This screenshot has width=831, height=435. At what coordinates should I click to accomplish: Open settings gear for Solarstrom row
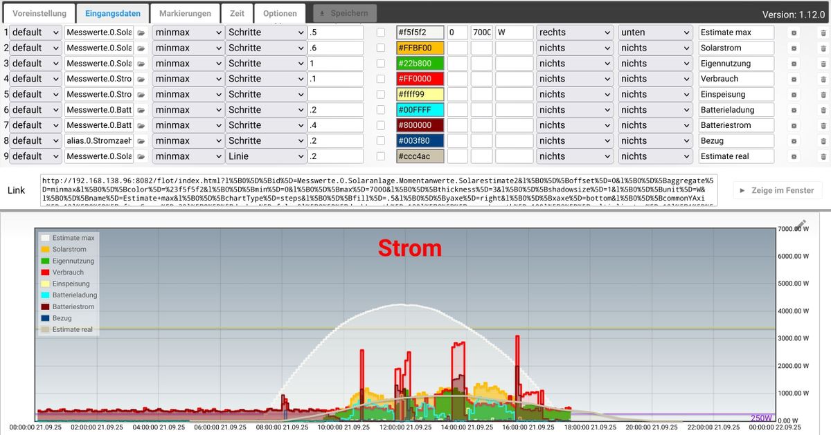[794, 48]
